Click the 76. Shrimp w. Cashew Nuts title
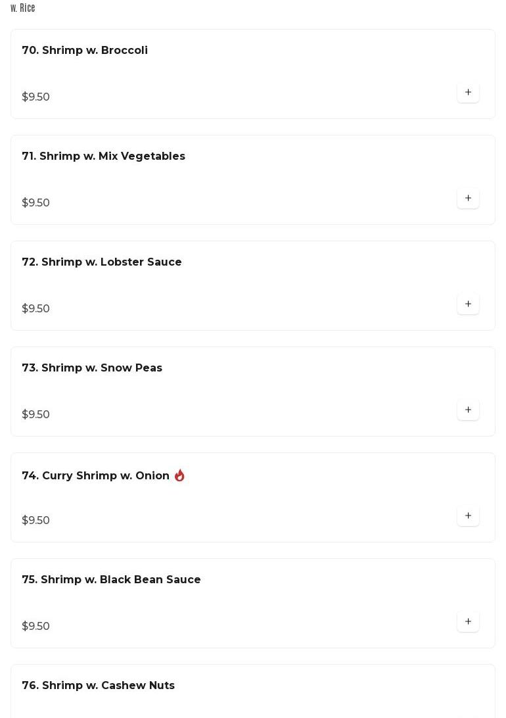Viewport: 506px width, 718px height. coord(98,686)
